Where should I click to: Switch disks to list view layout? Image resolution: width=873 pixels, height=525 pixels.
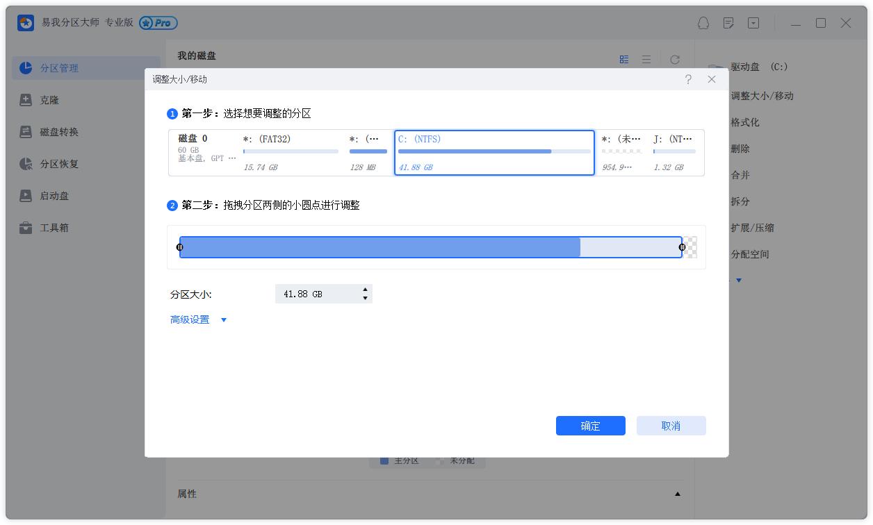646,59
